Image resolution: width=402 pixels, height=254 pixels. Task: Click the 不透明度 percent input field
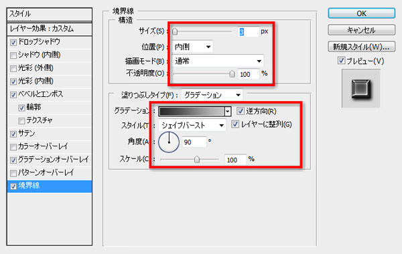[249, 74]
